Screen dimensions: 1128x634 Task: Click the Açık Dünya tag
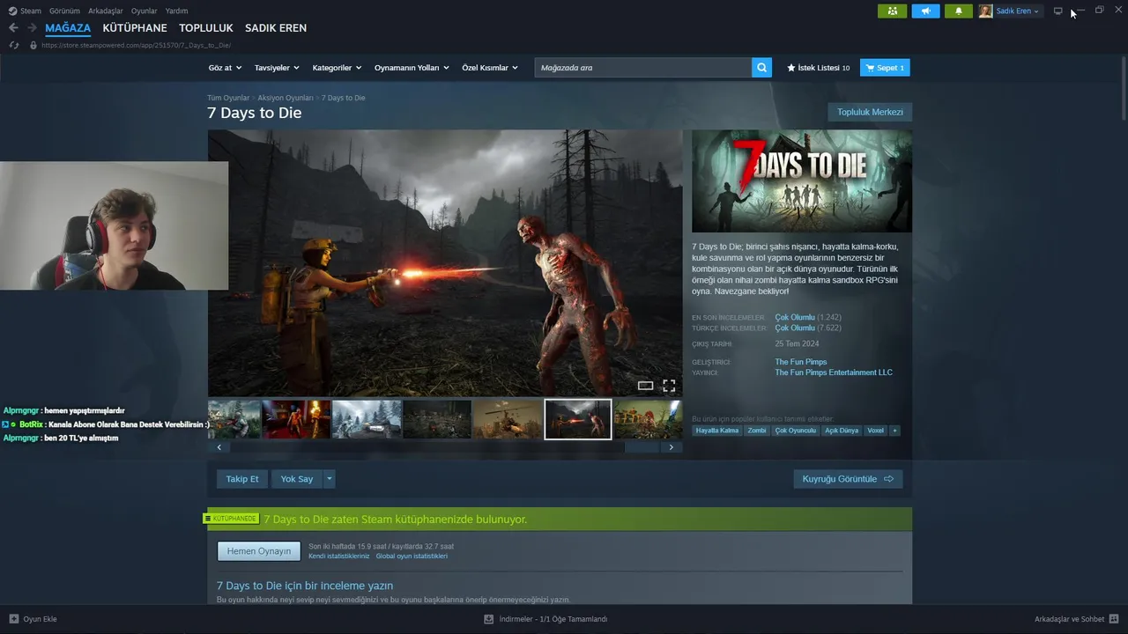[842, 431]
